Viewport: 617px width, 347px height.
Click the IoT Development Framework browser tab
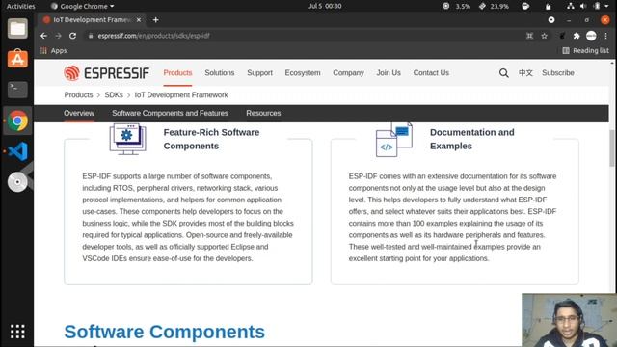coord(93,19)
